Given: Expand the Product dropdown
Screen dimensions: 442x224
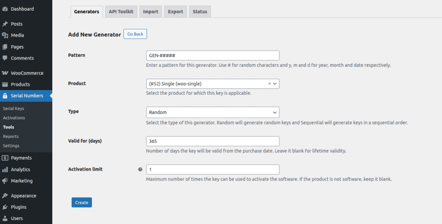Looking at the screenshot, I should pyautogui.click(x=275, y=84).
